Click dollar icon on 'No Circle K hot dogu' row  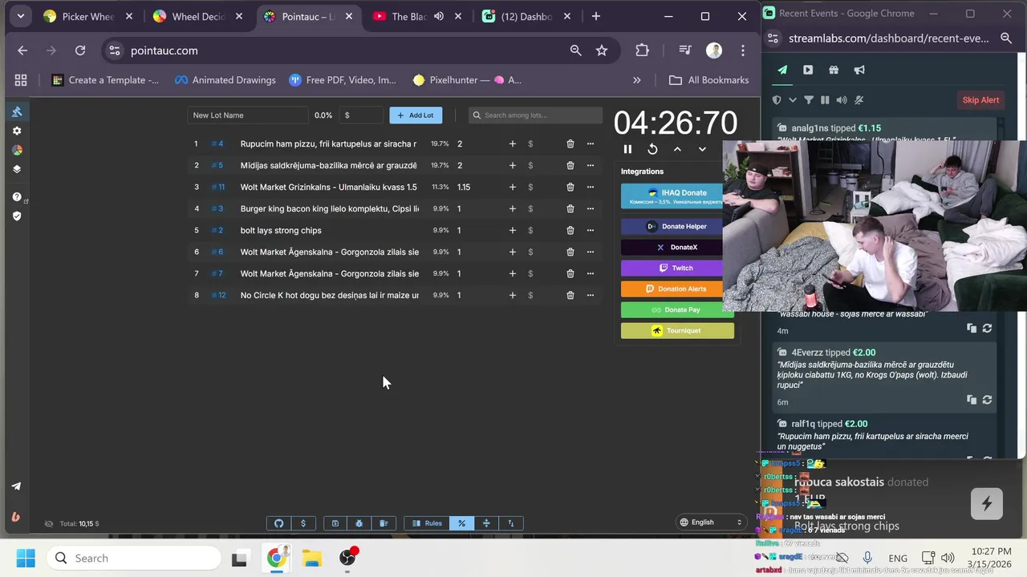coord(530,295)
